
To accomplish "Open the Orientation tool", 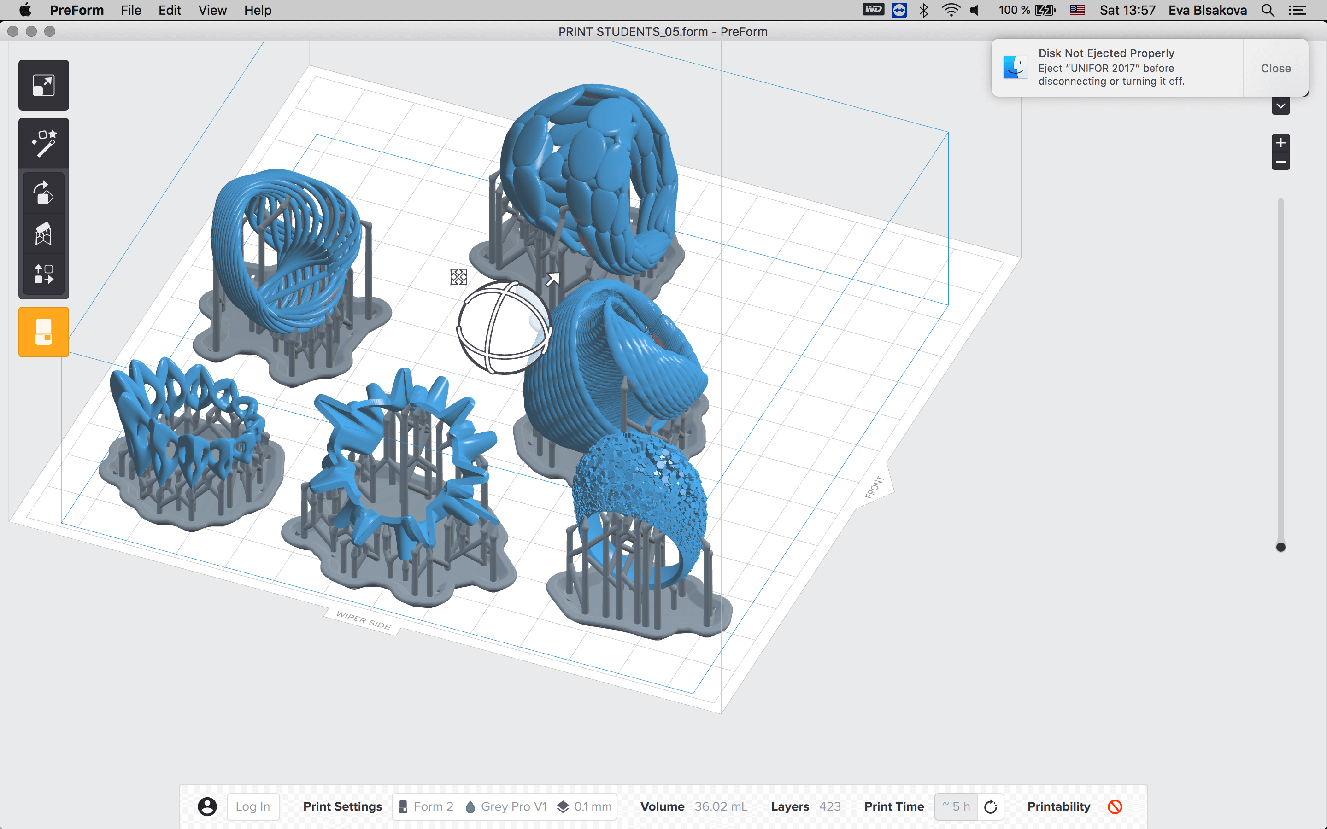I will tap(43, 193).
